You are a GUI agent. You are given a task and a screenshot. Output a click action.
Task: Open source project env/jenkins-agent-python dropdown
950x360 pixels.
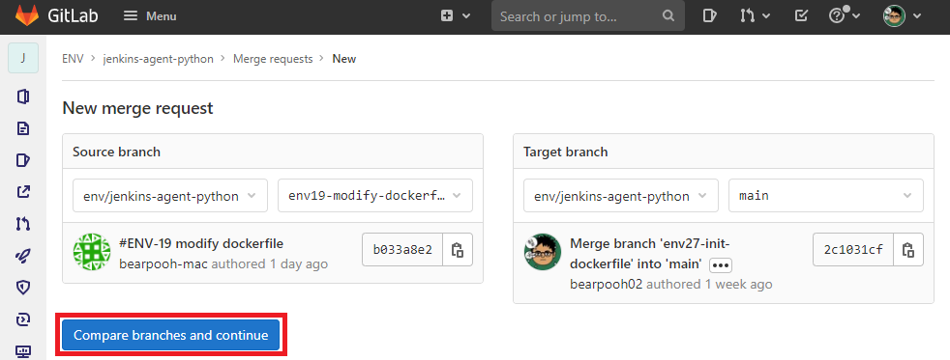(170, 196)
